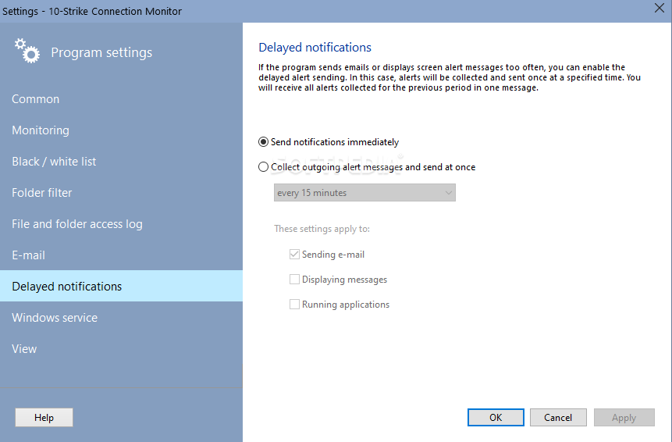The image size is (672, 442).
Task: Close the Settings window
Action: tap(660, 8)
